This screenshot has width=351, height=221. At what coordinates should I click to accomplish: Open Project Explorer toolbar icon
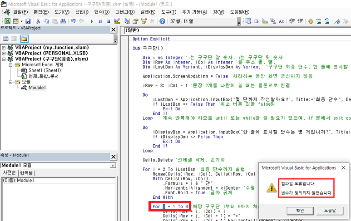[127, 21]
